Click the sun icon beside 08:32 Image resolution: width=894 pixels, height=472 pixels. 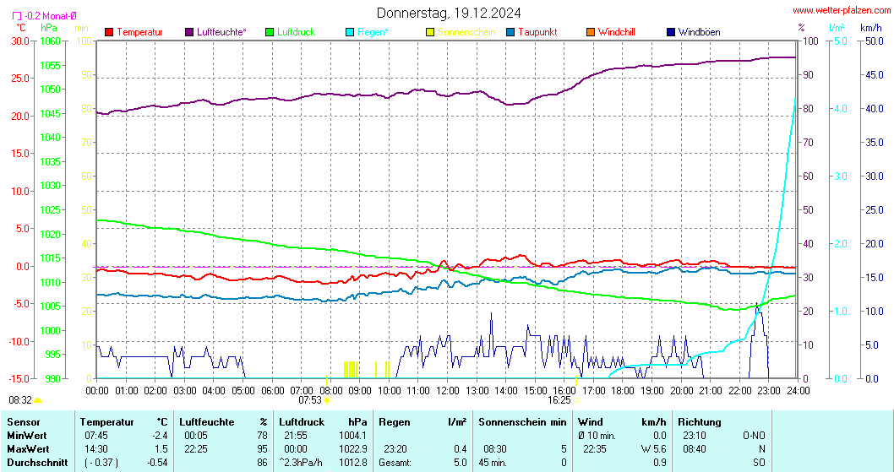point(38,400)
